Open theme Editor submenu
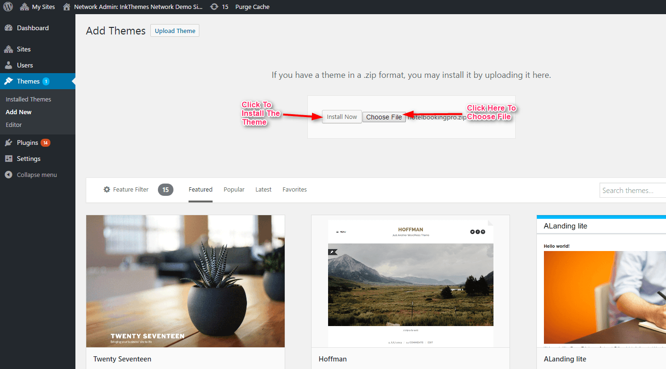 [x=14, y=125]
